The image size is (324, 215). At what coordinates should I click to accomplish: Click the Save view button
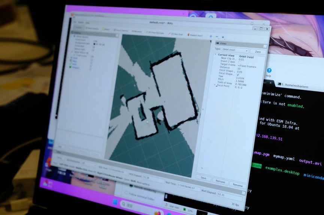point(203,178)
